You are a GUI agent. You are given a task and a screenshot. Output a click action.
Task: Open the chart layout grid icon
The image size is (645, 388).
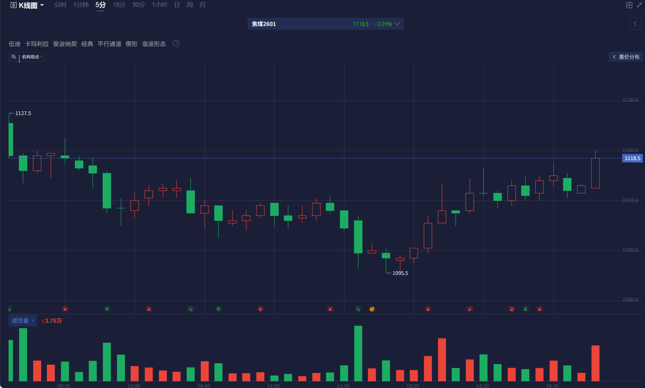tap(629, 5)
